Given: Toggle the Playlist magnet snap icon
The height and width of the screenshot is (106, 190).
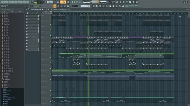Looking at the screenshot, I should pos(28,9).
